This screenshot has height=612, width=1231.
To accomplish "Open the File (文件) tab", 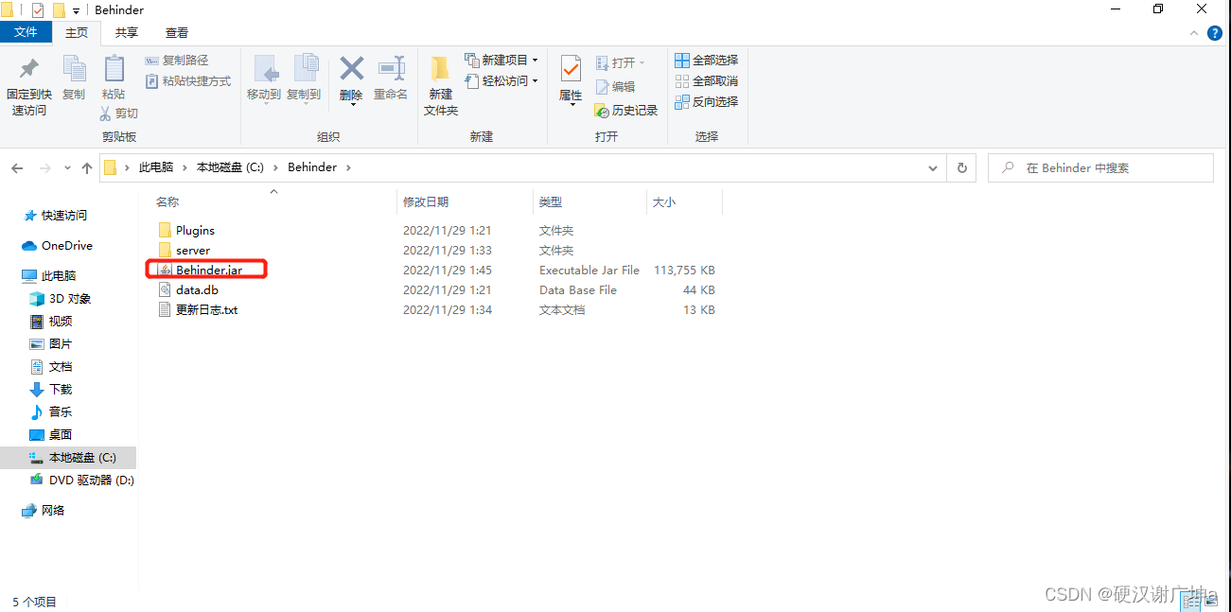I will (x=26, y=32).
